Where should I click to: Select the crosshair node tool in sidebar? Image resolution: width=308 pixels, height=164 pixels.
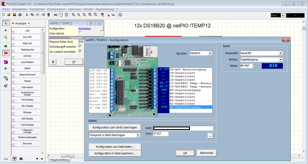coord(6,30)
